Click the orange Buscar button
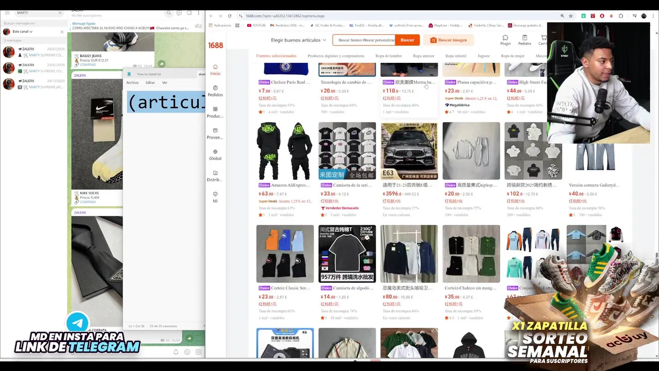This screenshot has height=371, width=659. coord(407,40)
